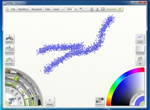
Task: Collapse the toolbar with the left arrow
Action: tap(7, 9)
